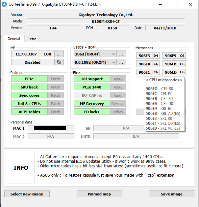Click the MAC 1 address field

click(x=51, y=128)
